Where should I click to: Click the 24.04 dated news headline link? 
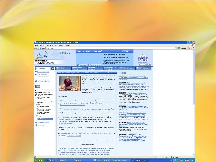point(136,93)
